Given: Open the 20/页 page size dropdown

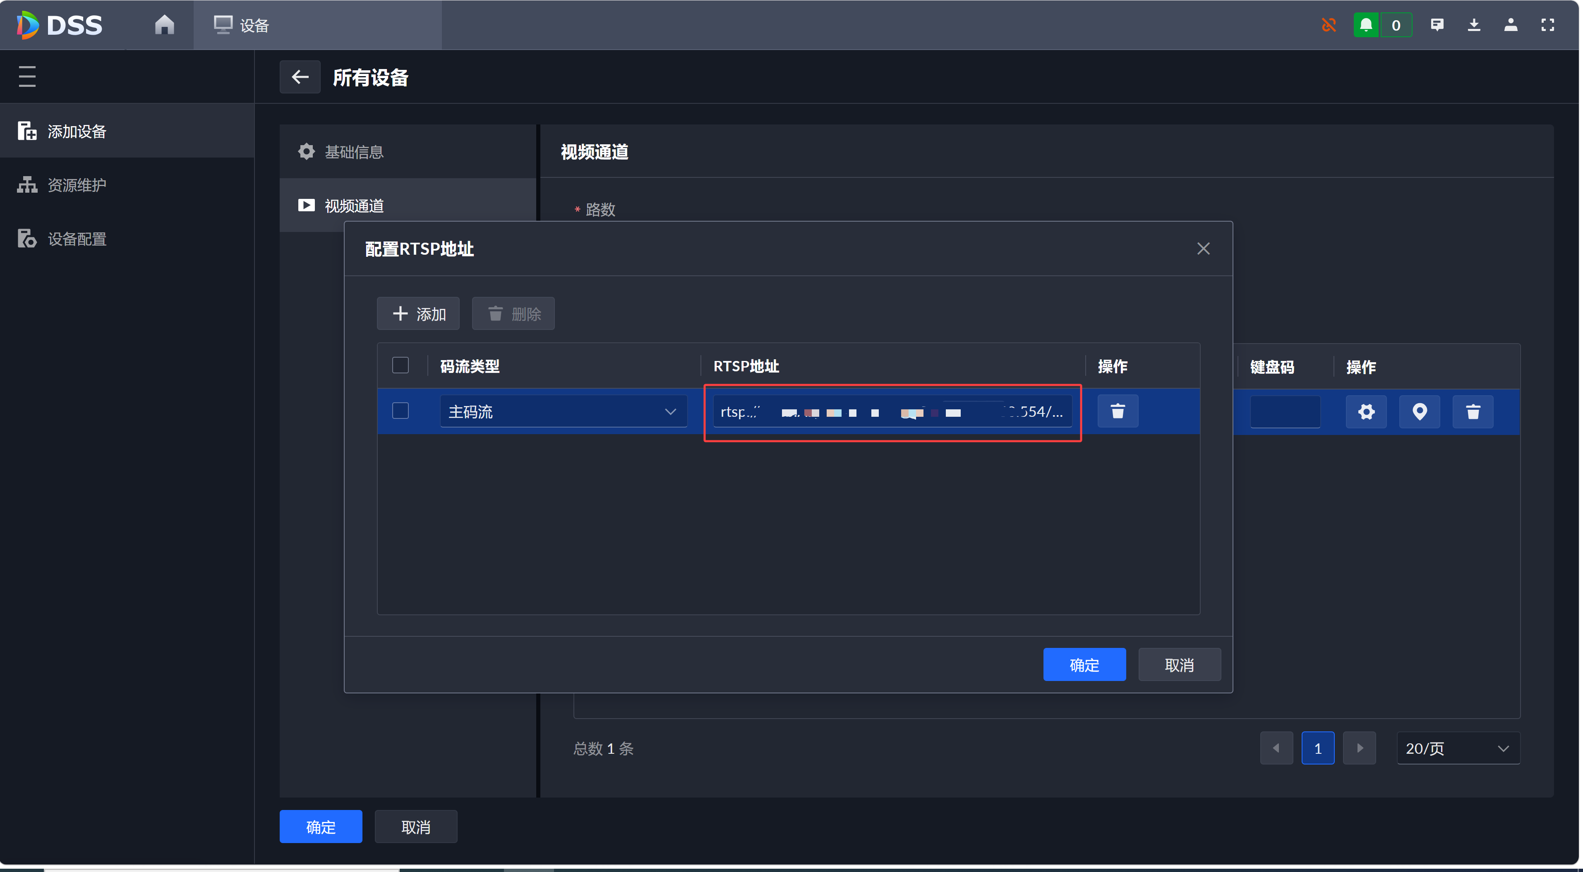Looking at the screenshot, I should (x=1458, y=748).
